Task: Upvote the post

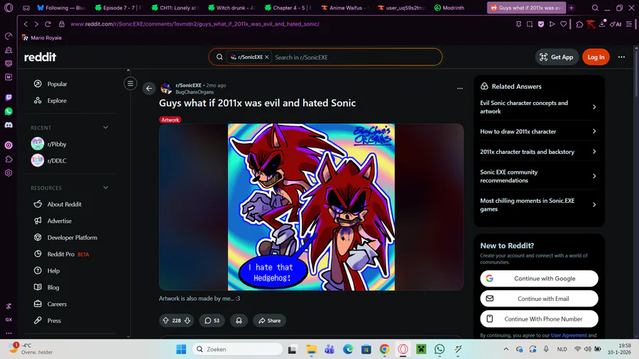Action: pos(166,320)
